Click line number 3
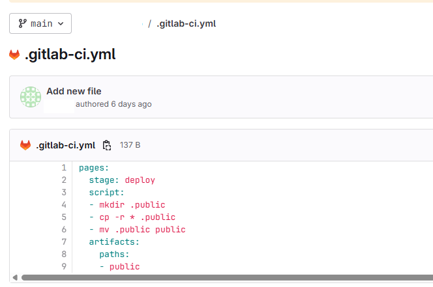 [64, 192]
